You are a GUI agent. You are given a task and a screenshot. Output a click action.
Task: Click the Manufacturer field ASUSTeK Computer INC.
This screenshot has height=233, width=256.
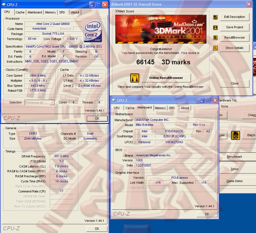coord(174,120)
